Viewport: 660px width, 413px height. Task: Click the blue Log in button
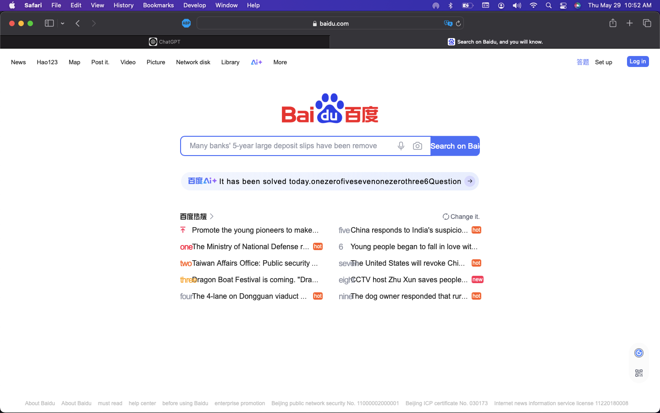[x=638, y=61]
